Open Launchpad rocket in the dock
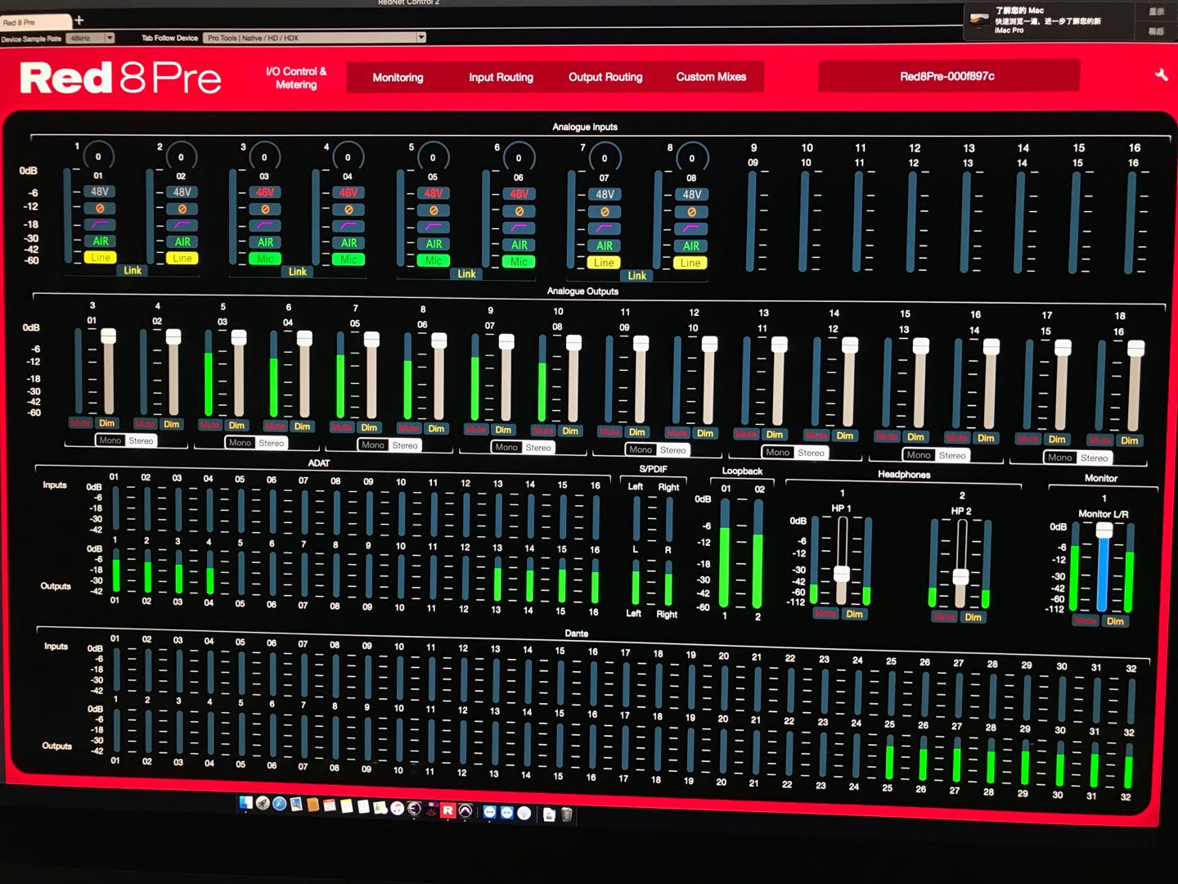1178x884 pixels. 263,804
